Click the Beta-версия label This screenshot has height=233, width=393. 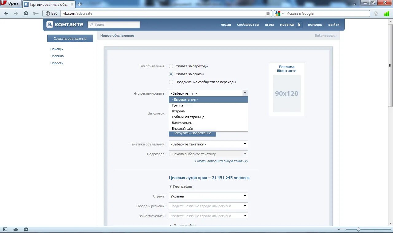[325, 36]
